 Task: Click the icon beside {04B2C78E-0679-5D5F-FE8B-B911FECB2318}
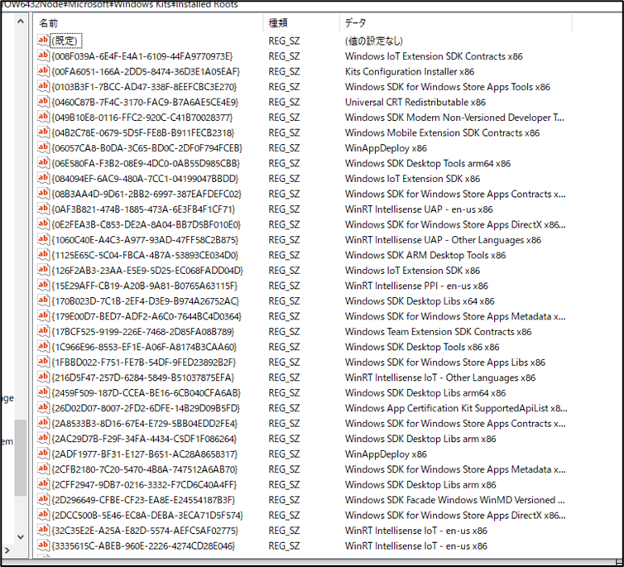43,132
